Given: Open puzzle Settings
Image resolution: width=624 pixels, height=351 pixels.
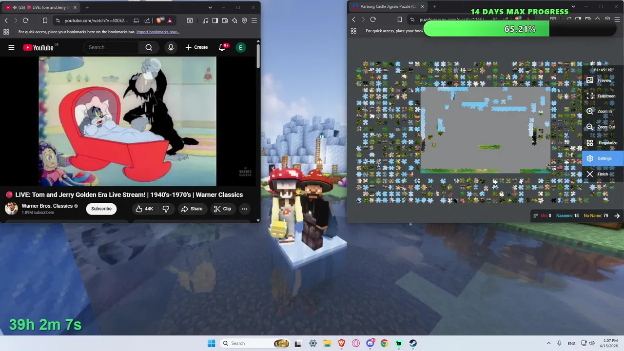Looking at the screenshot, I should tap(603, 158).
